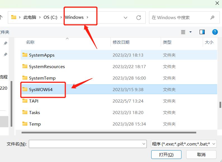Click the folder icon in address bar
222x162 pixels.
click(14, 17)
